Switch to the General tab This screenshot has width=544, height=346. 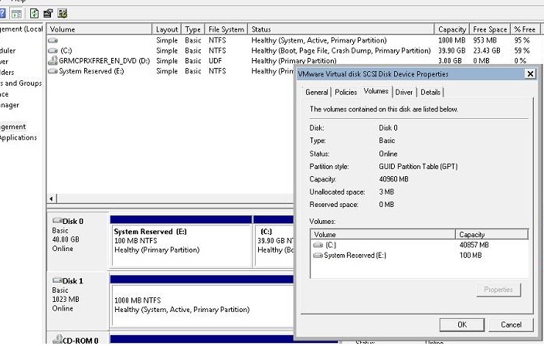[317, 92]
